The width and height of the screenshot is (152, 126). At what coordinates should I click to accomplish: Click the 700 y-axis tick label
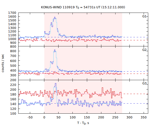click(13, 56)
